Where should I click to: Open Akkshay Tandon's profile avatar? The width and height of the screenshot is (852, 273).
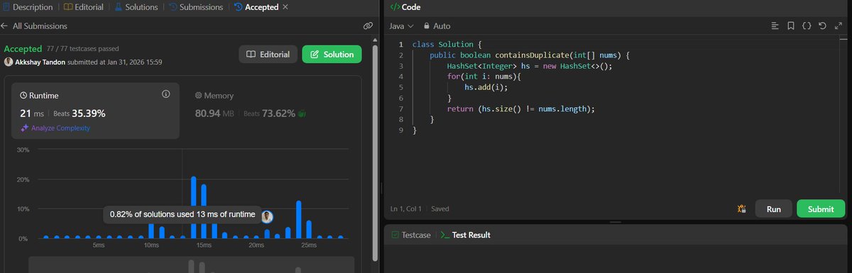(9, 62)
